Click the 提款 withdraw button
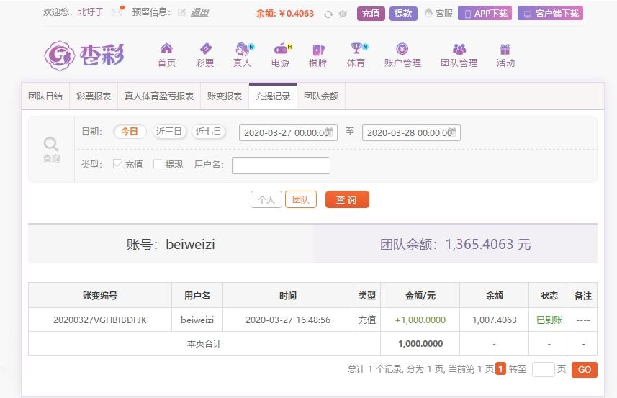Viewport: 617px width, 398px height. click(x=403, y=14)
